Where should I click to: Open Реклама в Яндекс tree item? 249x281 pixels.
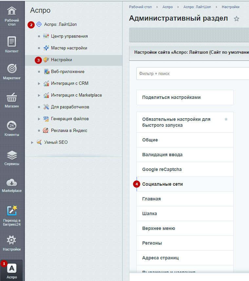coord(69,130)
